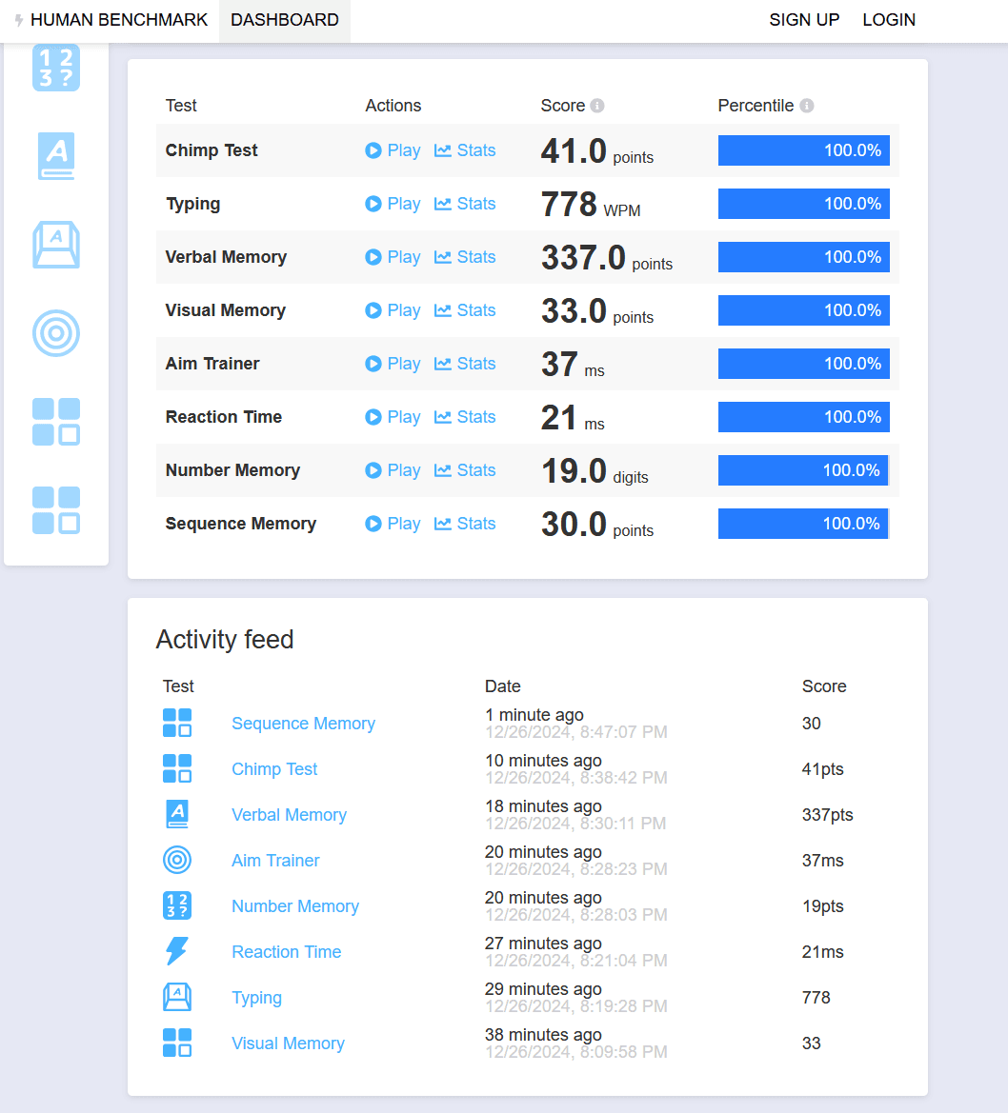The height and width of the screenshot is (1113, 1008).
Task: Play the Chimp Test
Action: (393, 149)
